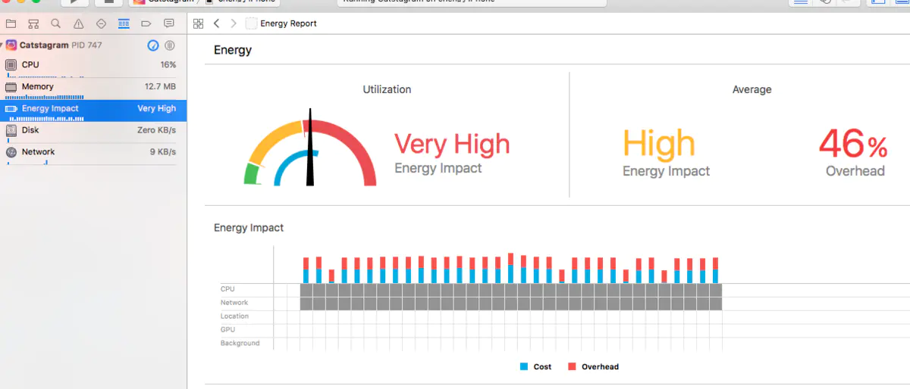Open the Issue navigator warning icon
Viewport: 910px width, 389px height.
click(78, 23)
